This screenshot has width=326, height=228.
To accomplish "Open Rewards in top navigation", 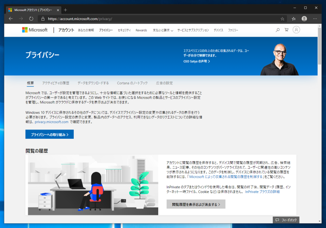I will (x=141, y=30).
